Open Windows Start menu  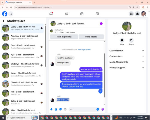point(3,118)
